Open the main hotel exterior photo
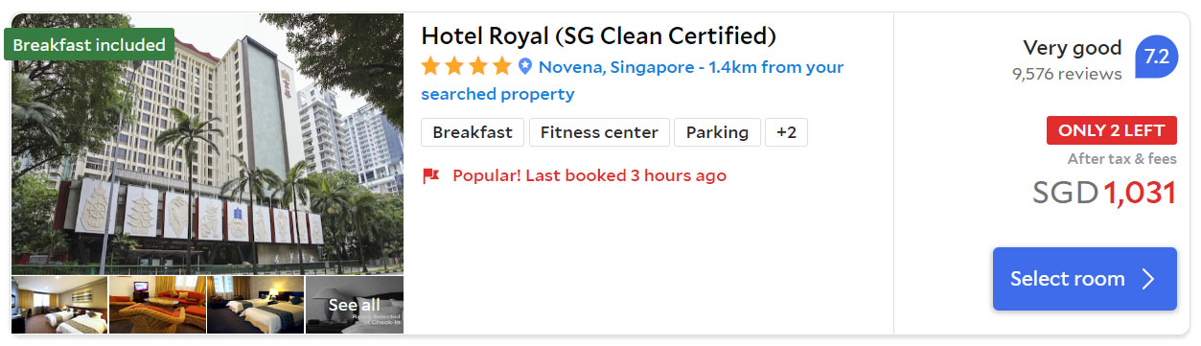The height and width of the screenshot is (346, 1201). point(208,144)
